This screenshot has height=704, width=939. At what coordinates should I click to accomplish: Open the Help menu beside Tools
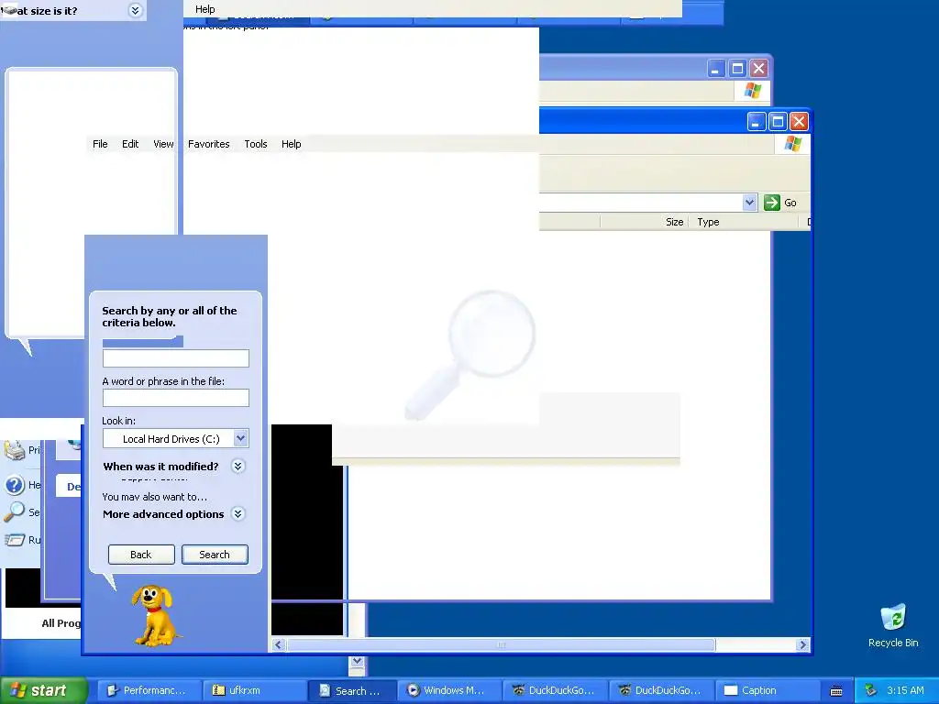click(x=291, y=144)
